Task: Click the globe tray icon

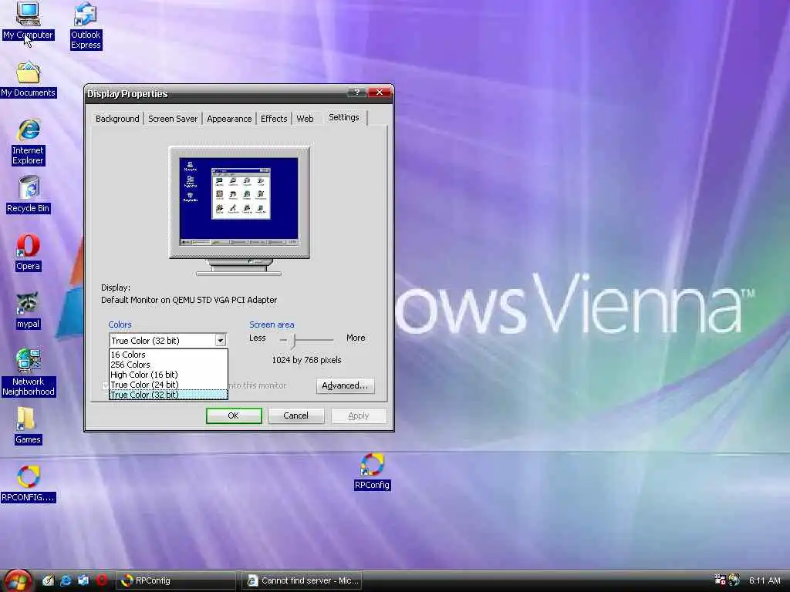Action: 734,580
